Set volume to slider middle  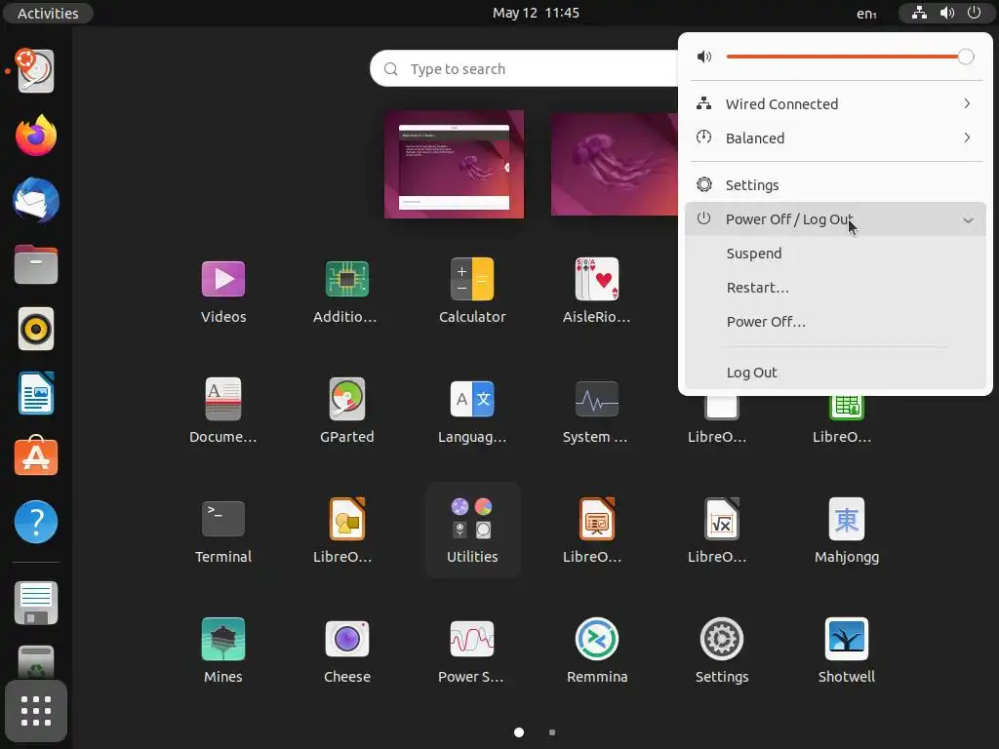[x=846, y=57]
